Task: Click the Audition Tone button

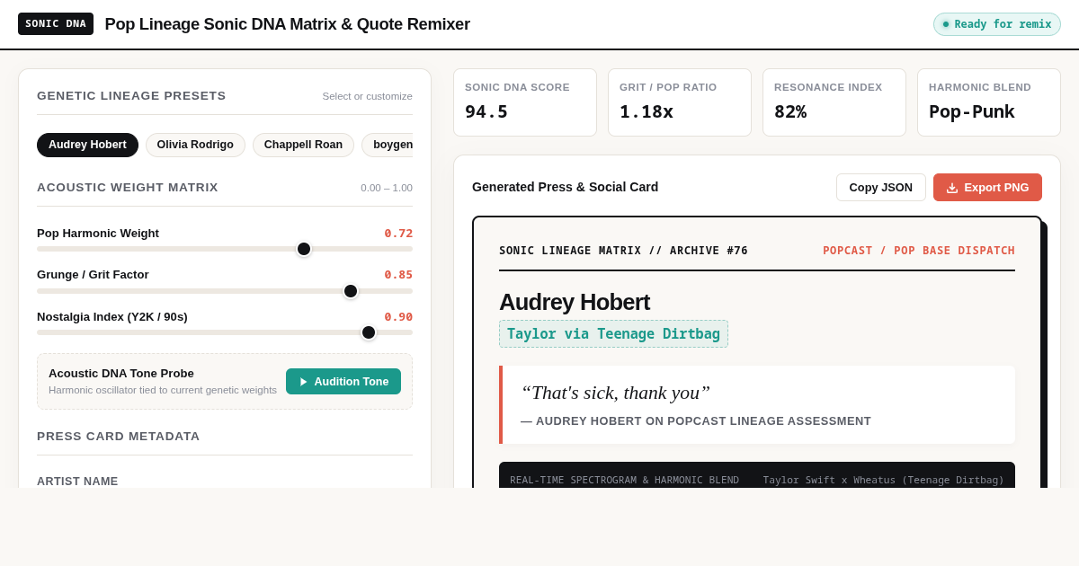Action: [x=343, y=382]
